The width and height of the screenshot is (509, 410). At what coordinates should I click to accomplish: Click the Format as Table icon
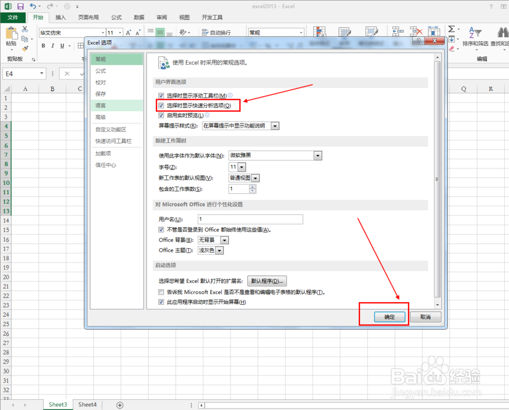[345, 32]
